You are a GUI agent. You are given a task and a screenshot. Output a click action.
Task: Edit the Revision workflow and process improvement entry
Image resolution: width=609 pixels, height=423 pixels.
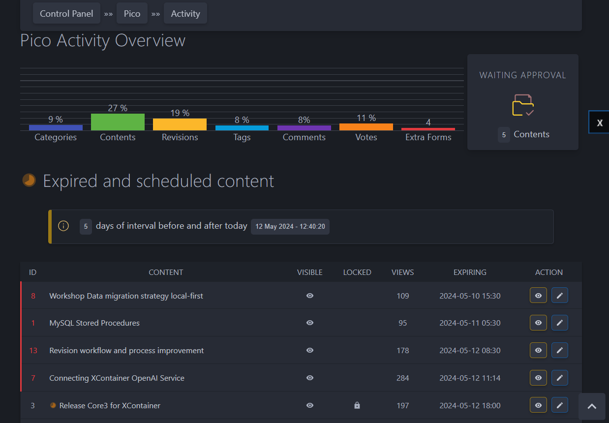point(559,350)
